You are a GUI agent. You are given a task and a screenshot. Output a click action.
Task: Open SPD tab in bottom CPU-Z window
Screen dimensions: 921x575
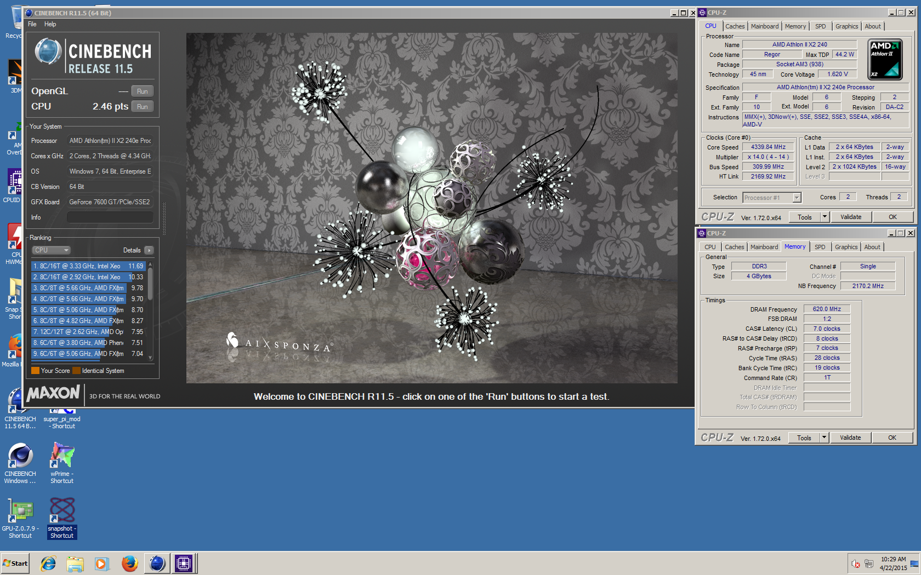820,247
